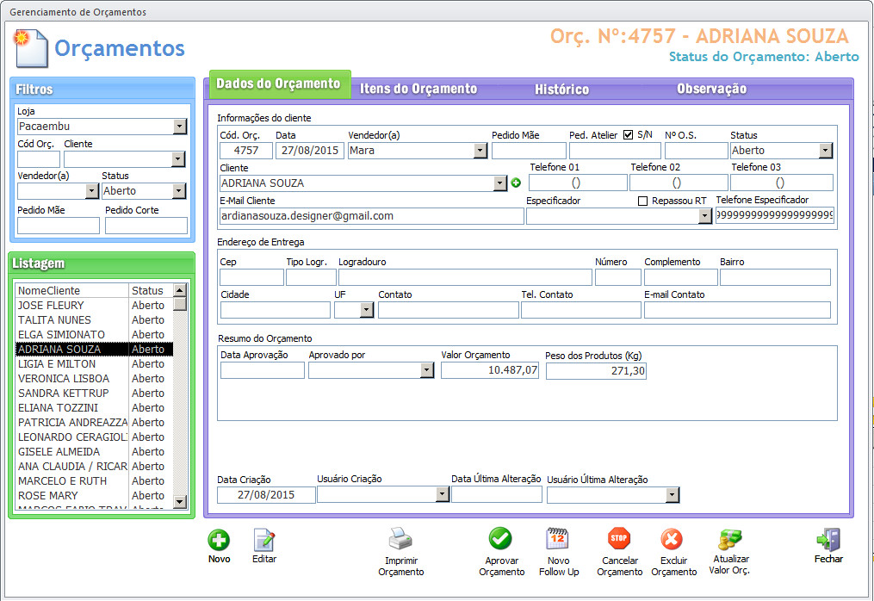Select SANDRA KETTRUP in the list
Screen dimensions: 874x601
click(94, 393)
